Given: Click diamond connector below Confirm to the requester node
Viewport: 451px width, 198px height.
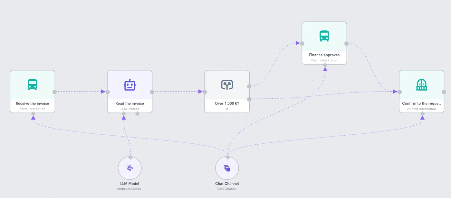Looking at the screenshot, I should [422, 113].
